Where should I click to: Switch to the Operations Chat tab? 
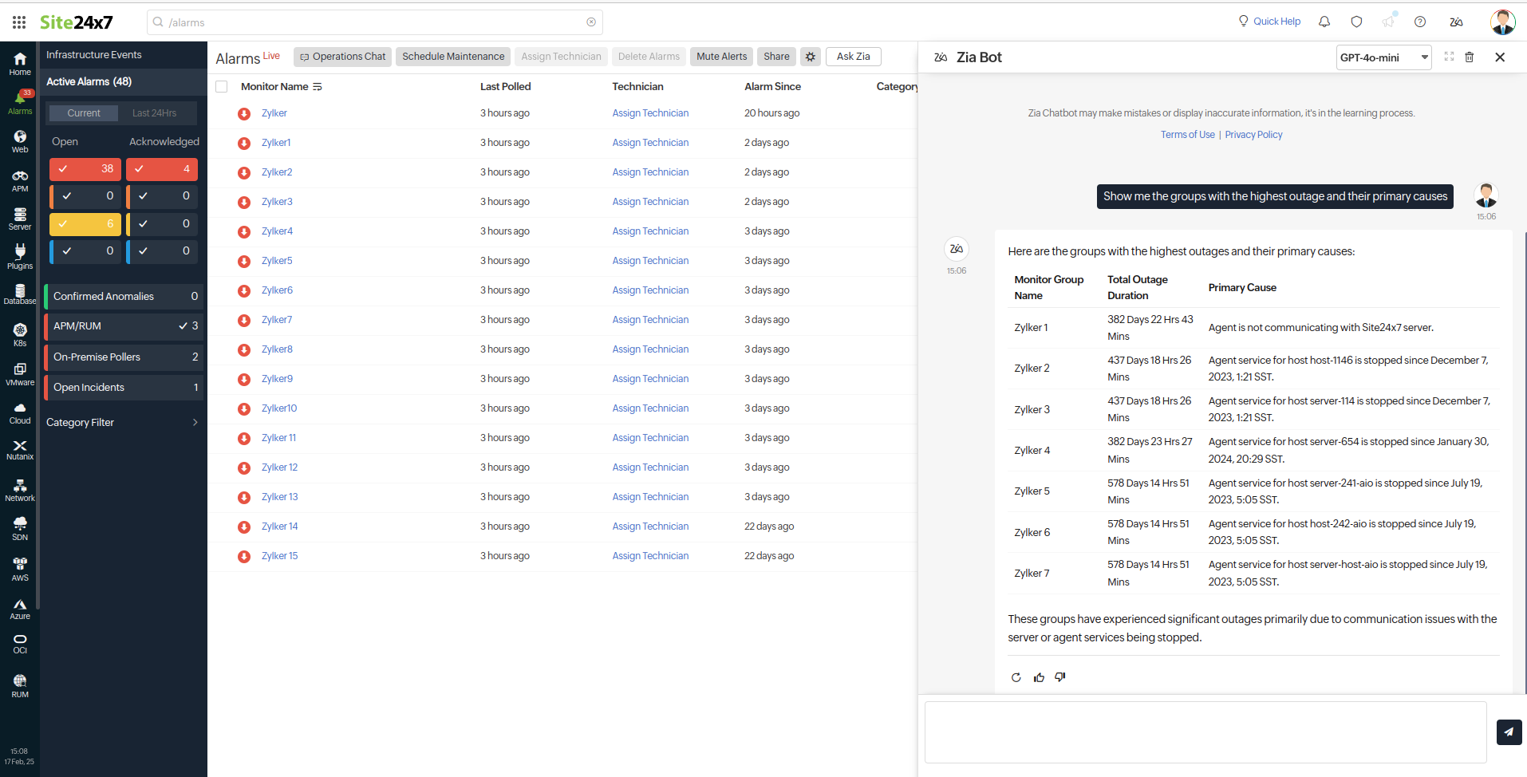tap(341, 56)
